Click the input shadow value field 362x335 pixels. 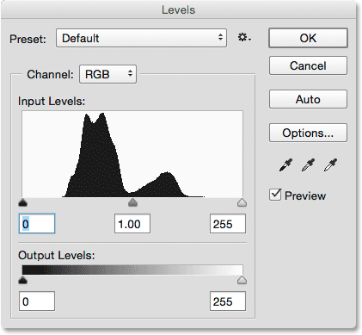[37, 224]
